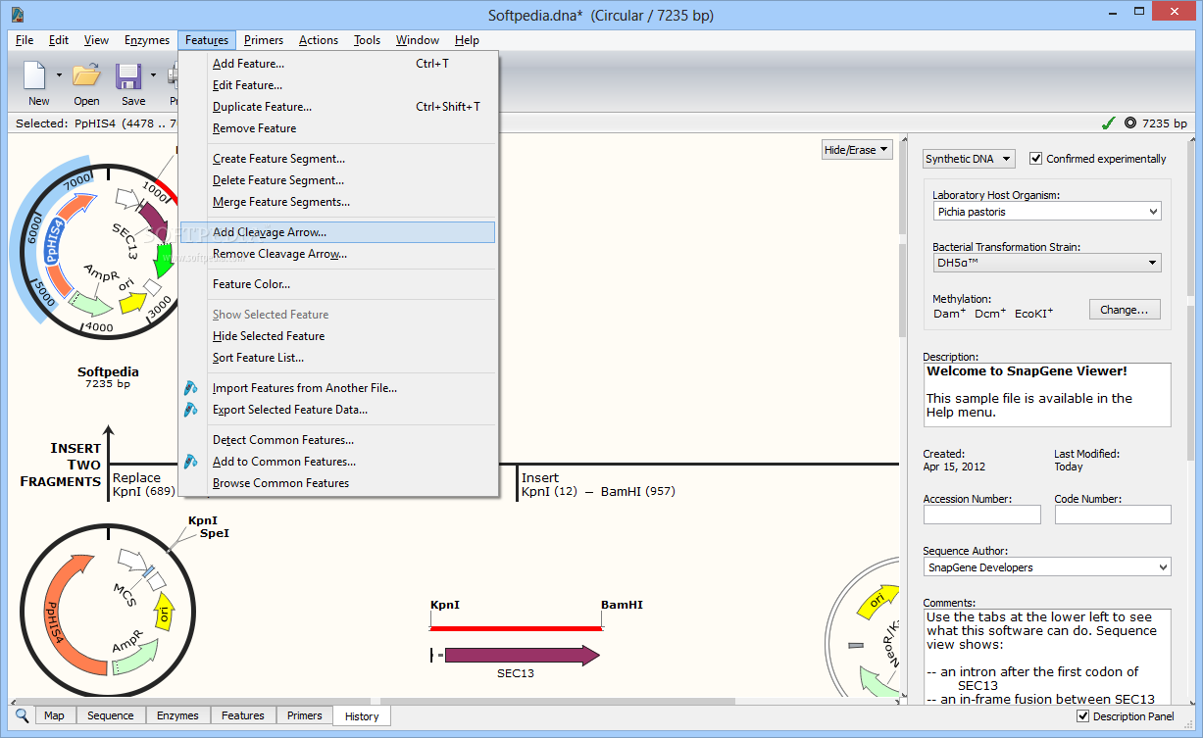Click inside the Description text box
The image size is (1203, 738).
point(1047,395)
